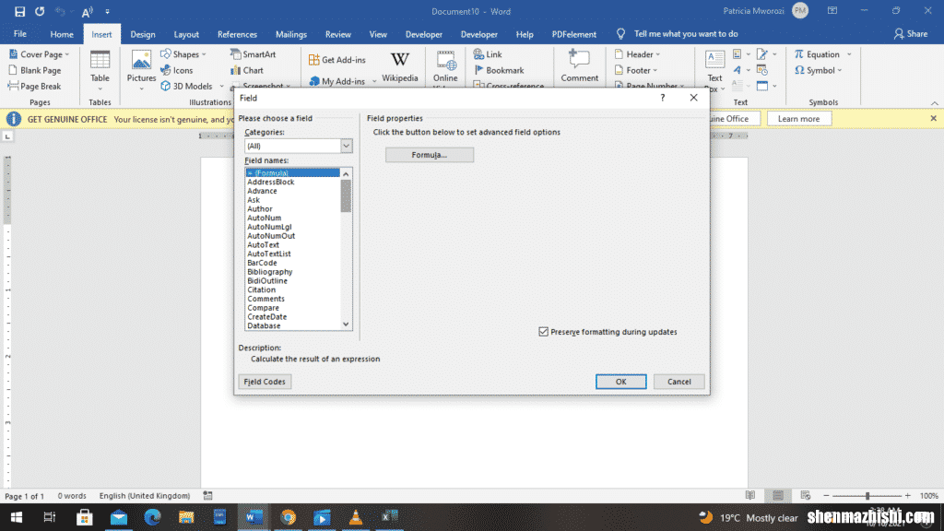Click the Windows Start button
Viewport: 944px width, 531px height.
pos(17,516)
